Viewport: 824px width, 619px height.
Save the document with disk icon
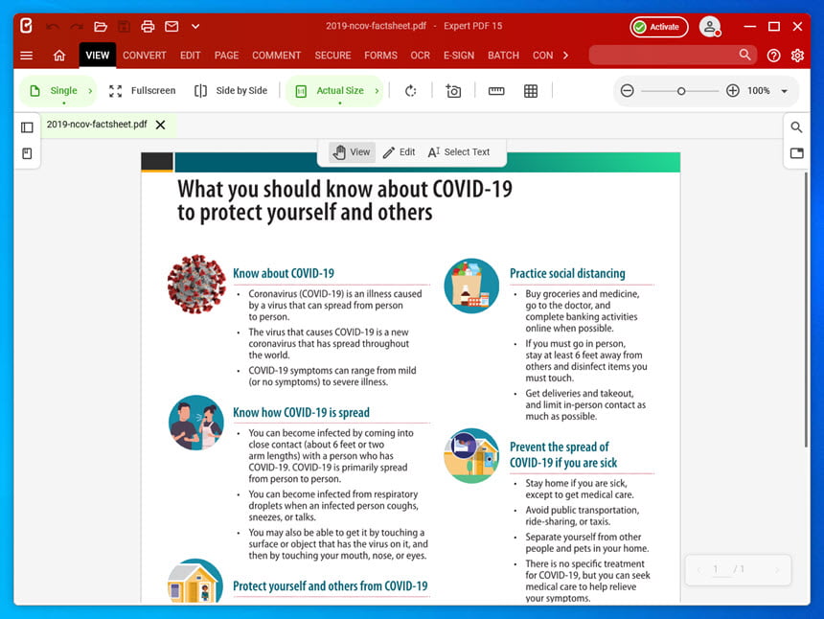point(124,26)
